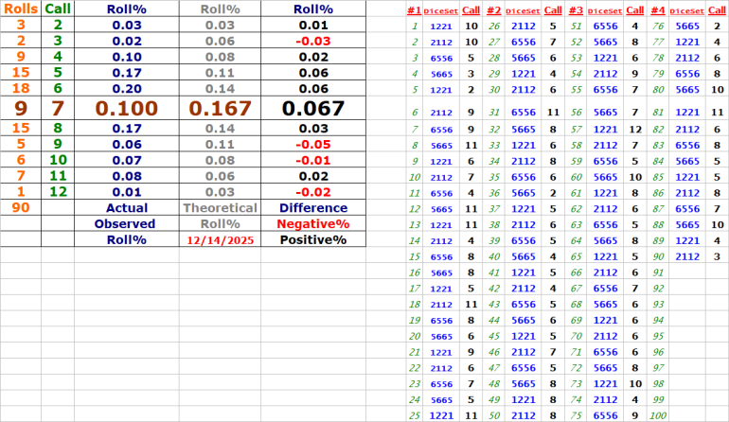Image resolution: width=729 pixels, height=422 pixels.
Task: Select the Theoretical label cell
Action: [219, 207]
